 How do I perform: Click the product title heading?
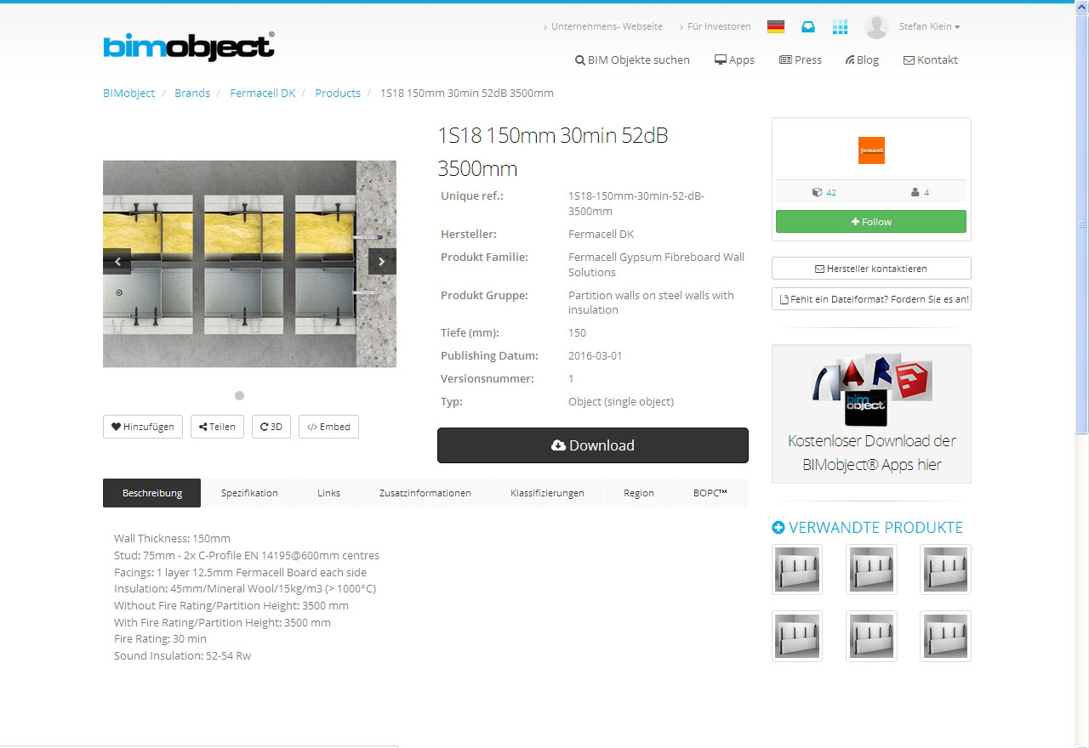pyautogui.click(x=553, y=151)
